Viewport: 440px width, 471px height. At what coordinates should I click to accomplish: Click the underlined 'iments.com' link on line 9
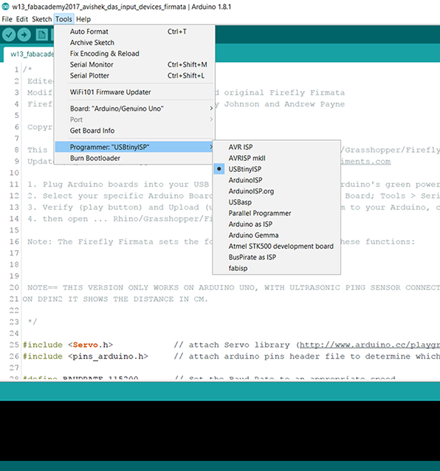[365, 162]
